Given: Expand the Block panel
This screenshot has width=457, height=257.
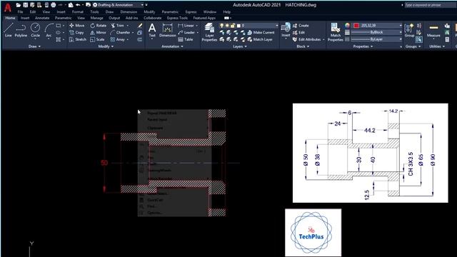Looking at the screenshot, I should click(x=303, y=46).
